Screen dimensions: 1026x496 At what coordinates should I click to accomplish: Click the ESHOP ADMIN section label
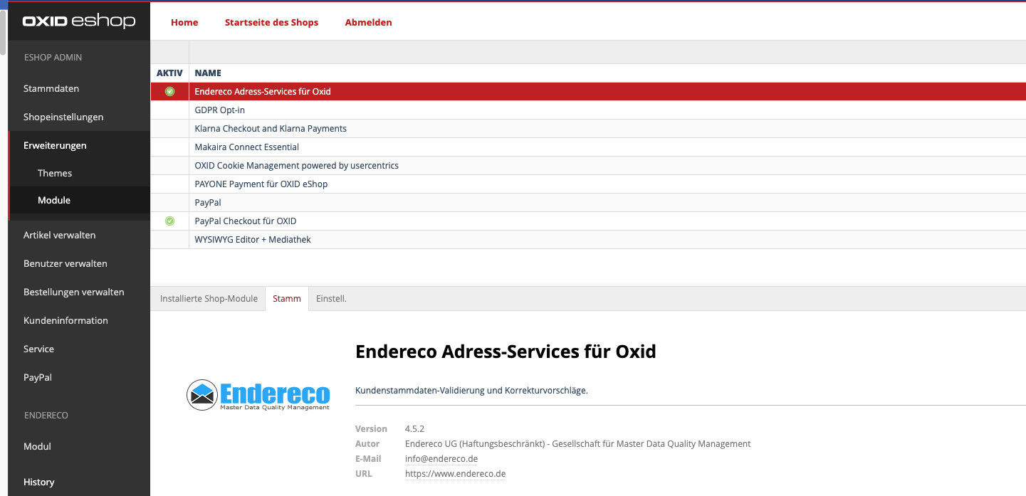[x=53, y=57]
